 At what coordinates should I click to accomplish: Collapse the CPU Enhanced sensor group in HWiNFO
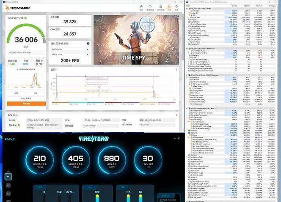(187, 75)
